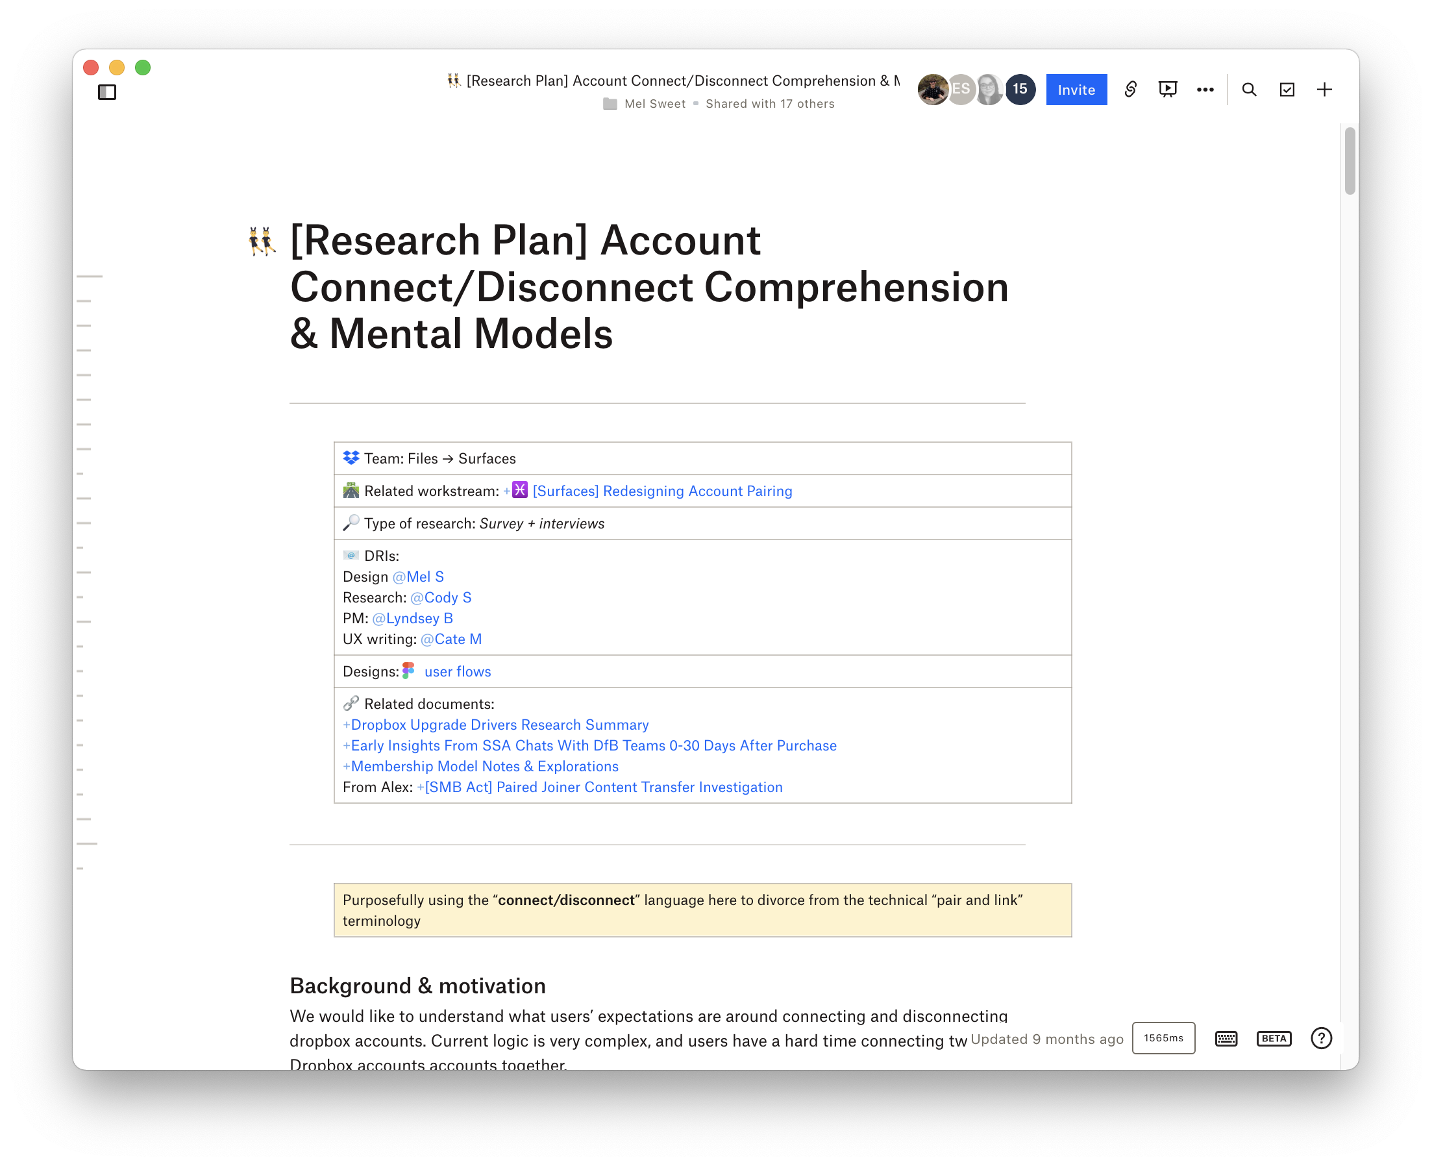Image resolution: width=1432 pixels, height=1166 pixels.
Task: Open the Mel Sweet folder breadcrumb
Action: point(654,103)
